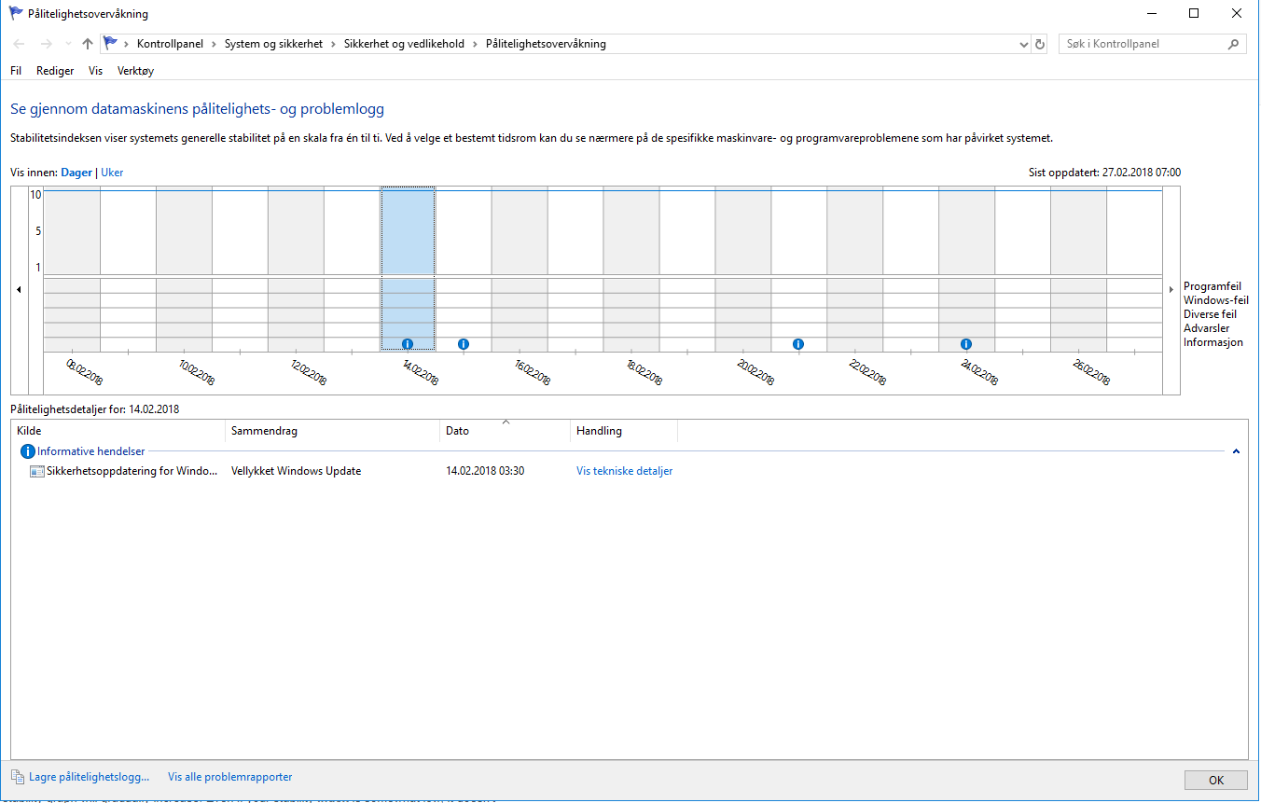Click the Programfeil legend label
Screen dimensions: 1261x803
[x=1212, y=287]
